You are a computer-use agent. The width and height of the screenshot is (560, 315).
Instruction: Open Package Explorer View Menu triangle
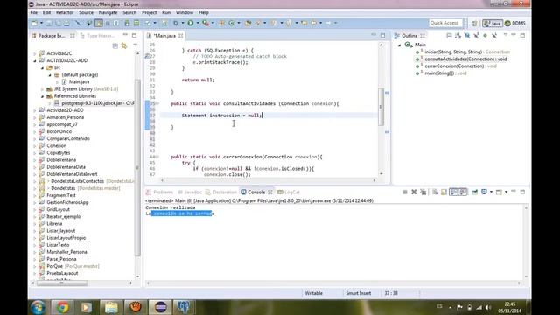[136, 45]
